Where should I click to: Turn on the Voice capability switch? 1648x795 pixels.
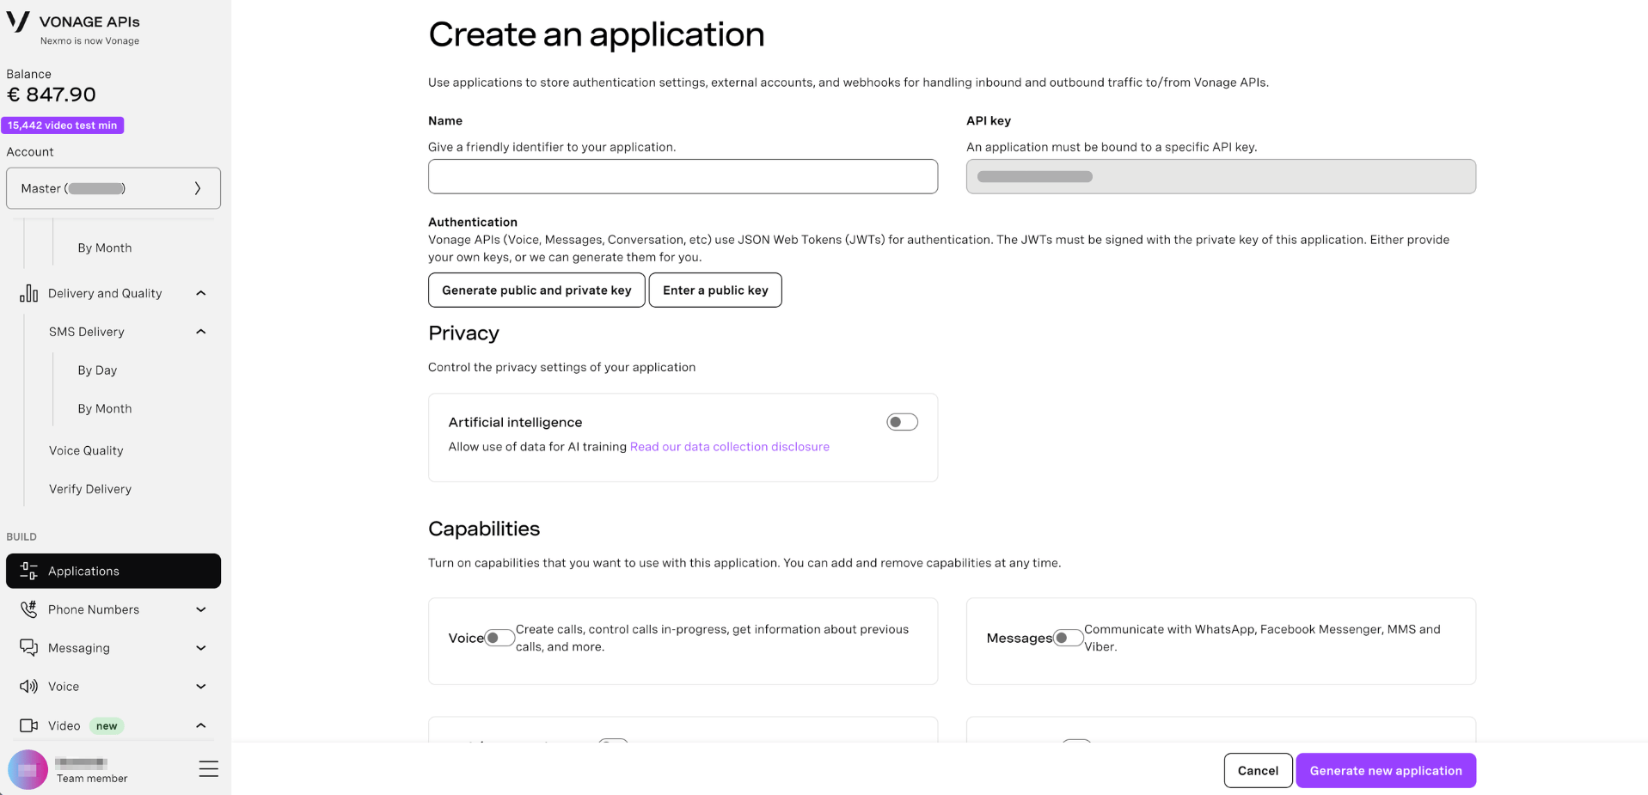[499, 638]
